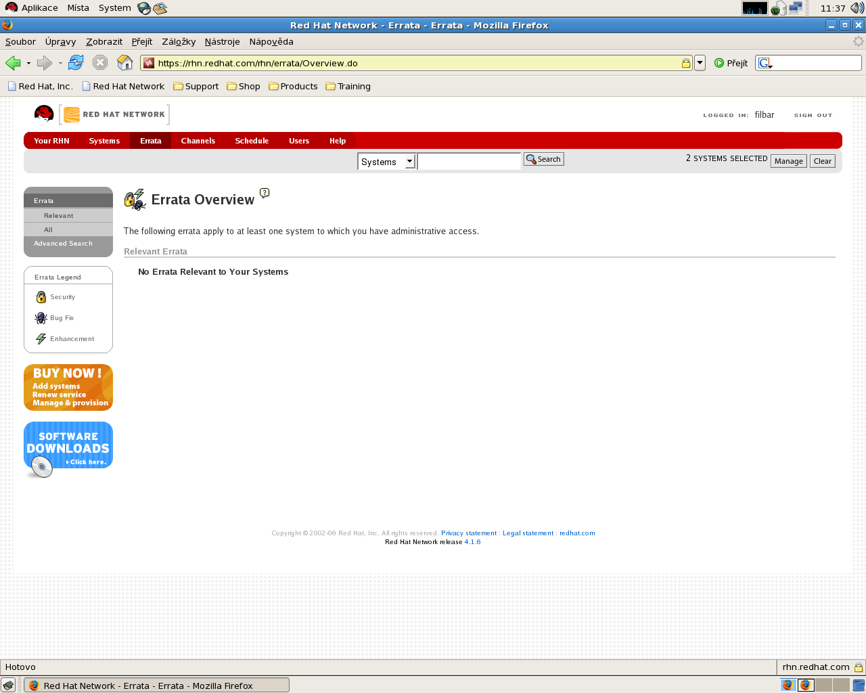Image resolution: width=866 pixels, height=693 pixels.
Task: Click the Přejít go button
Action: point(731,63)
